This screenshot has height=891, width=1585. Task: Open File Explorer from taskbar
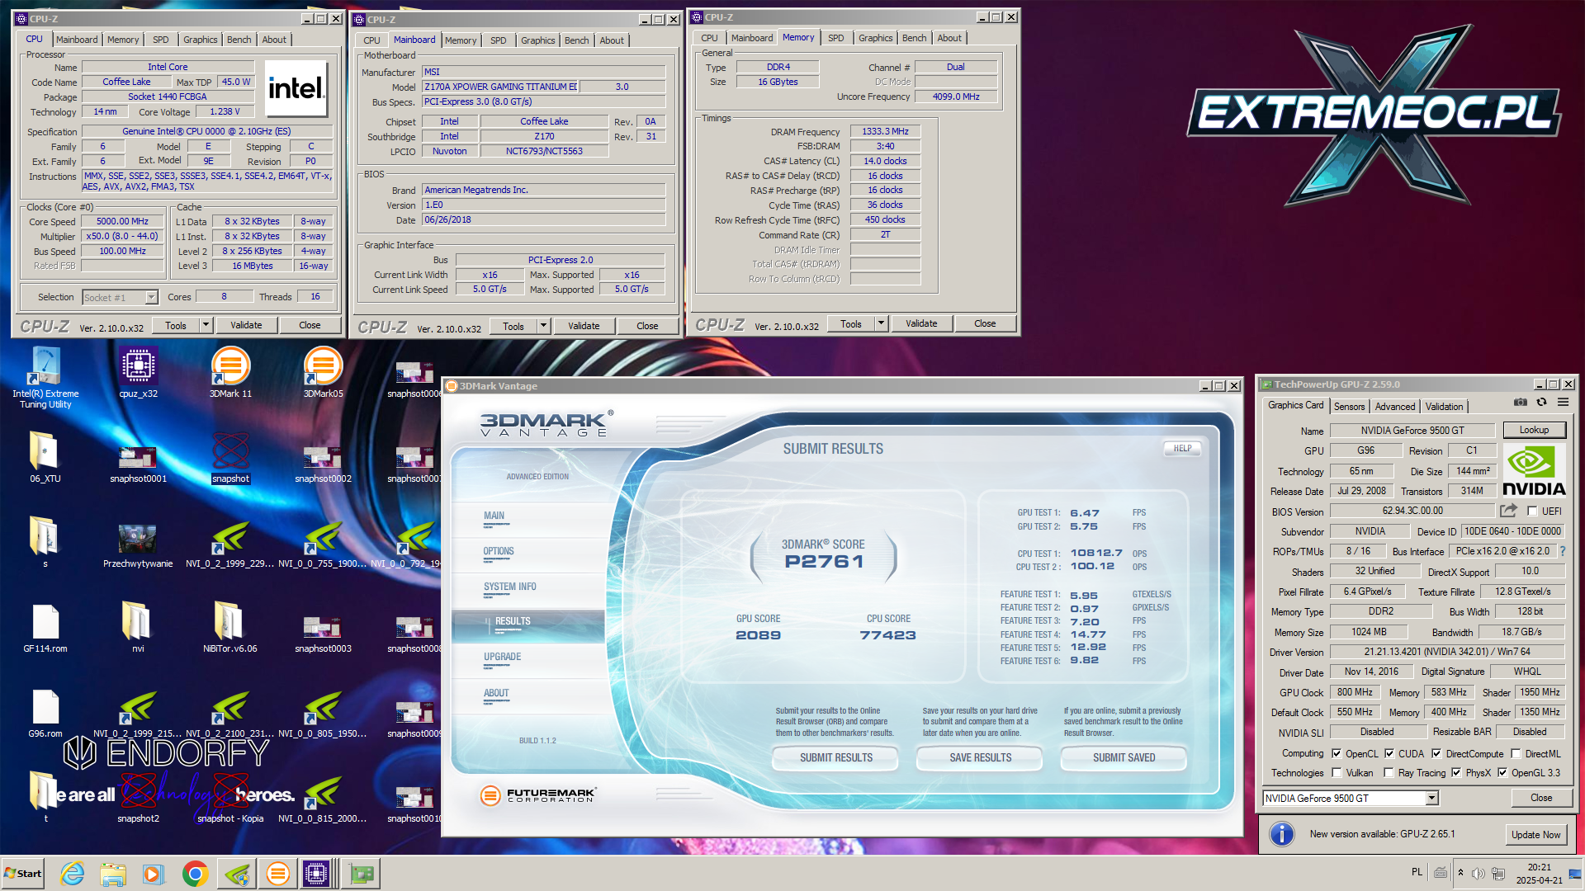tap(113, 874)
